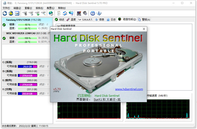Click the globe with disk toolbar icon
This screenshot has height=129, width=197.
(x=51, y=13)
